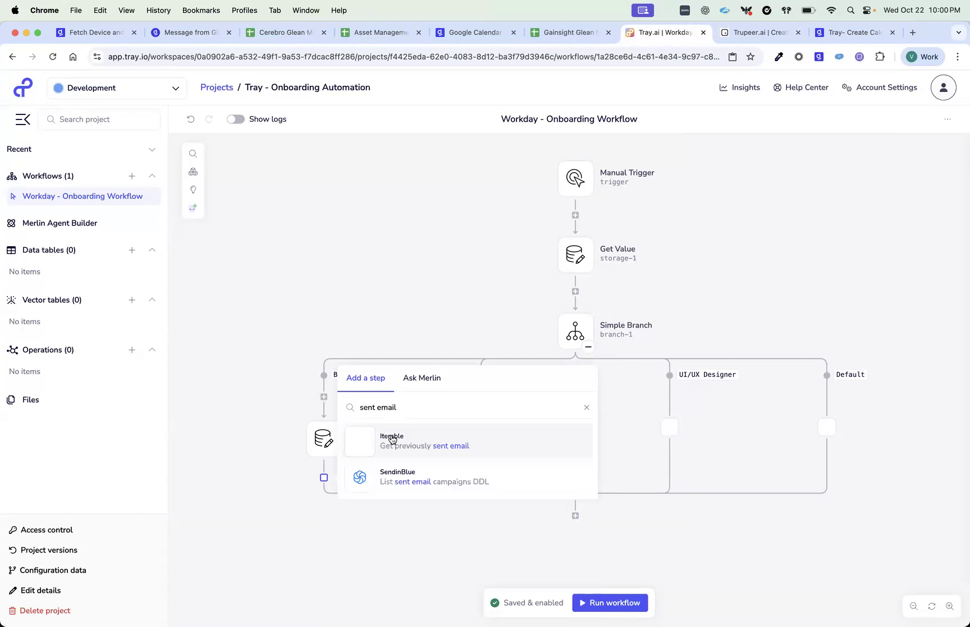Screen dimensions: 970x627
Task: Open the connectors panel icon
Action: 193,172
